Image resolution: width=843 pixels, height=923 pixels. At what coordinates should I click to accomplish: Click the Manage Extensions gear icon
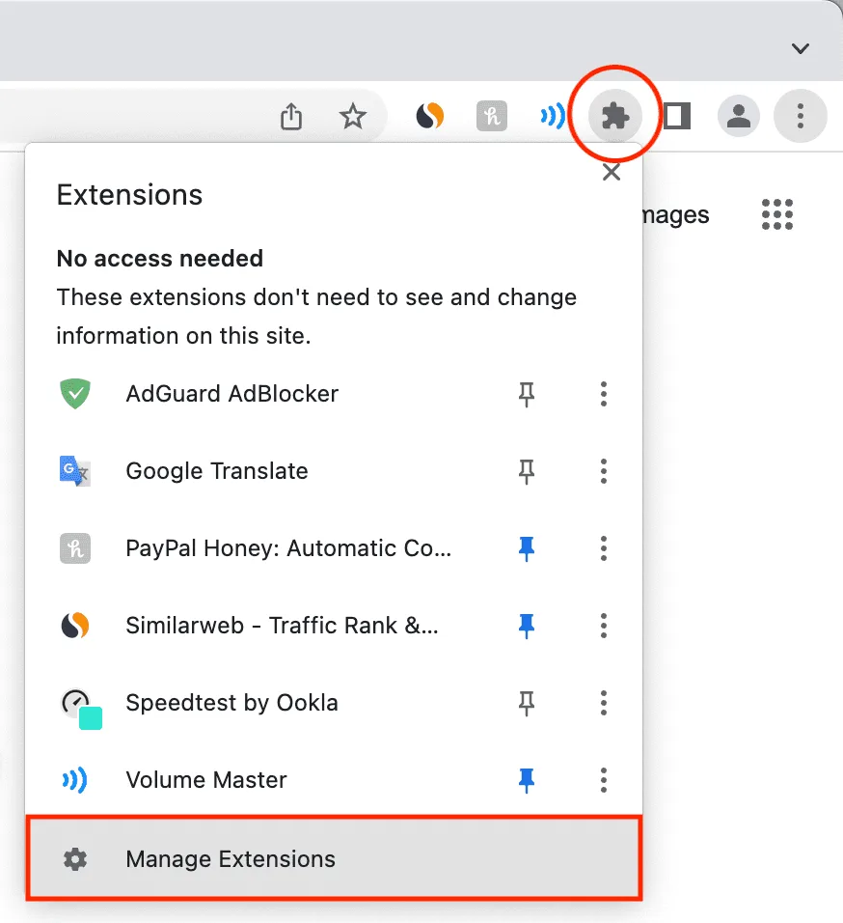click(75, 859)
